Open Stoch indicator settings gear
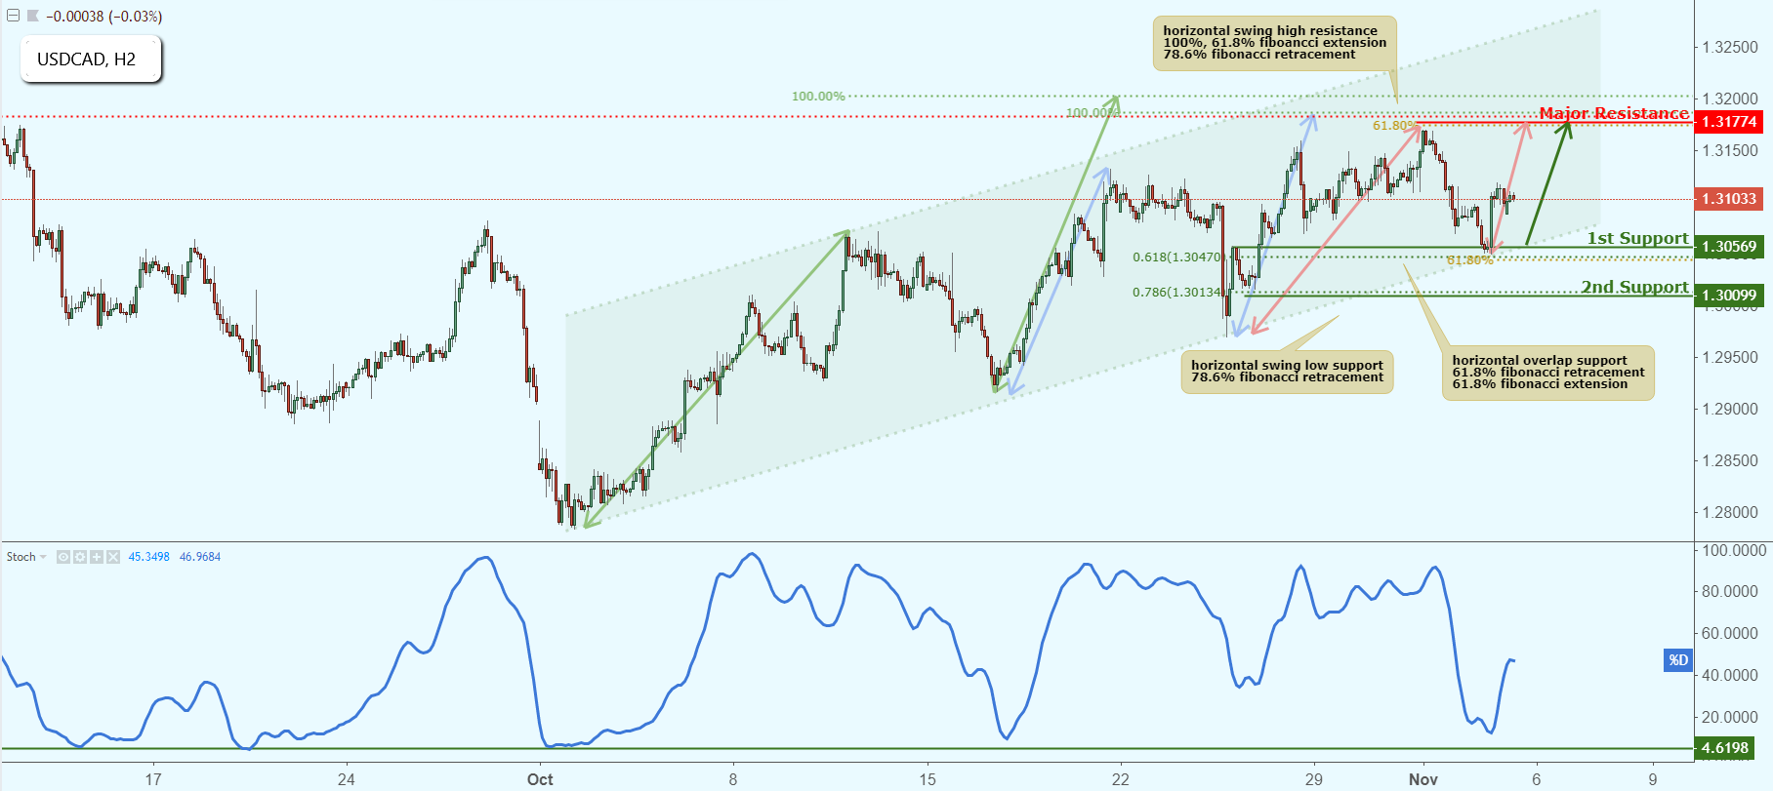The height and width of the screenshot is (791, 1773). point(80,557)
